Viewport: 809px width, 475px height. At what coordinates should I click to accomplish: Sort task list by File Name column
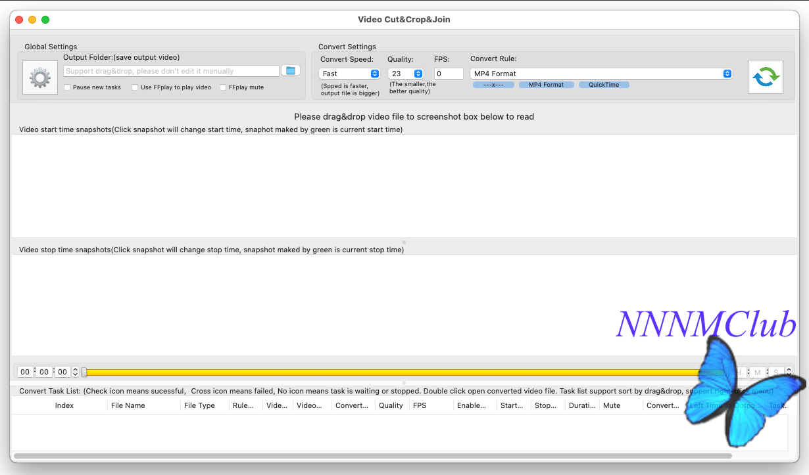tap(128, 405)
